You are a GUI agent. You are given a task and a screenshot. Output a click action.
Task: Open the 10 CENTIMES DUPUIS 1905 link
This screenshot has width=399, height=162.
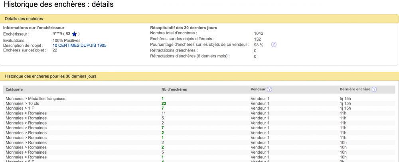coord(79,45)
